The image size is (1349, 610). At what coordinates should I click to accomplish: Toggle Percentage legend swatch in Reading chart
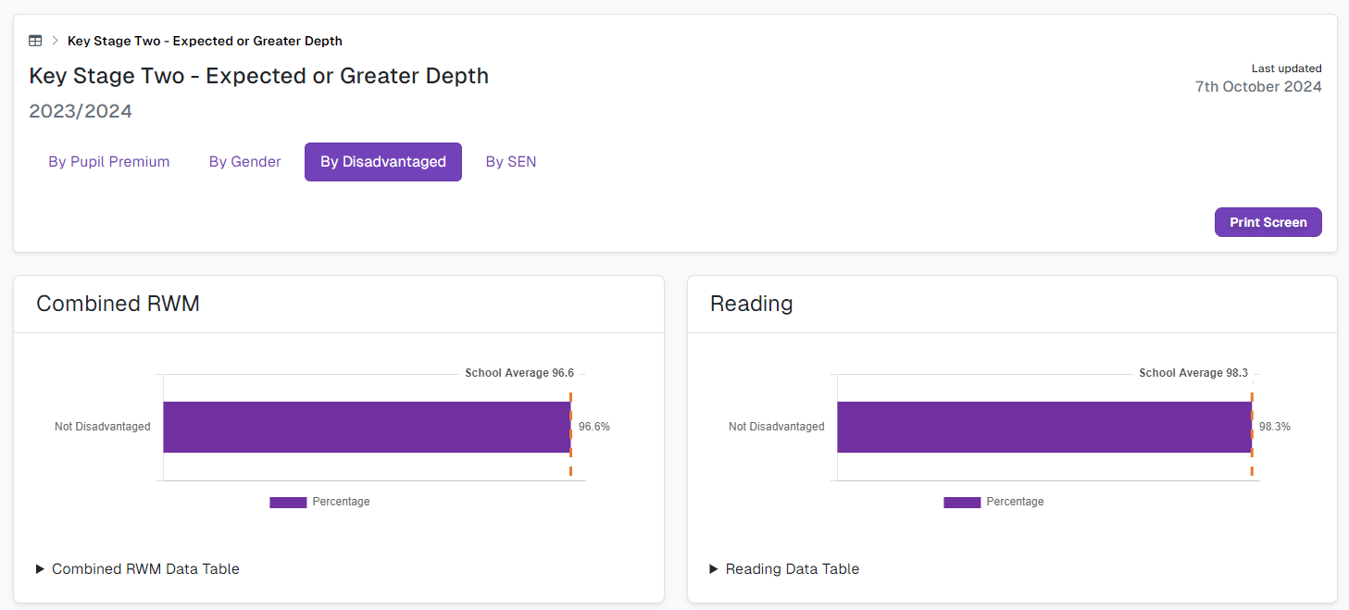coord(962,502)
